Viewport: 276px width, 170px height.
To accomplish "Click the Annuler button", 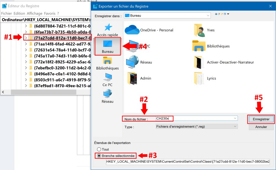I will [261, 127].
